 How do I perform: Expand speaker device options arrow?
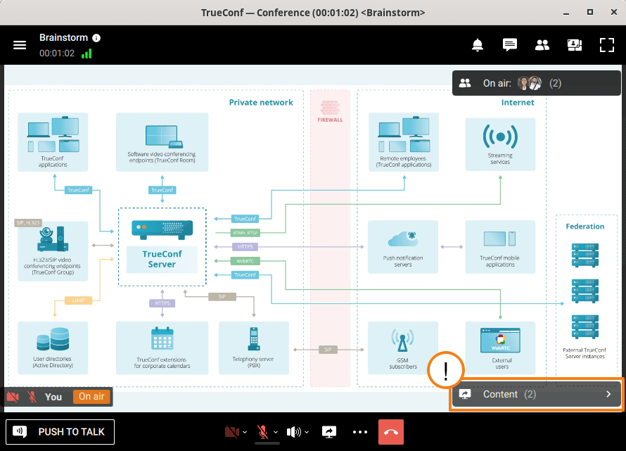pyautogui.click(x=307, y=432)
